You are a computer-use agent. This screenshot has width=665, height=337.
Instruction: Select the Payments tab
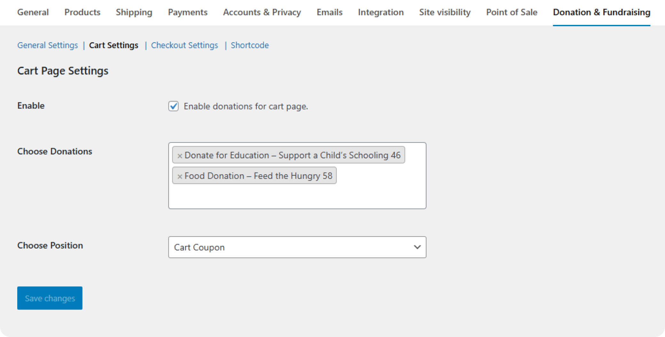click(188, 12)
